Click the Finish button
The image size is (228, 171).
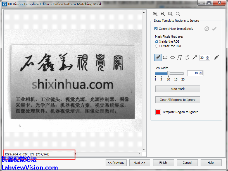click(x=163, y=163)
